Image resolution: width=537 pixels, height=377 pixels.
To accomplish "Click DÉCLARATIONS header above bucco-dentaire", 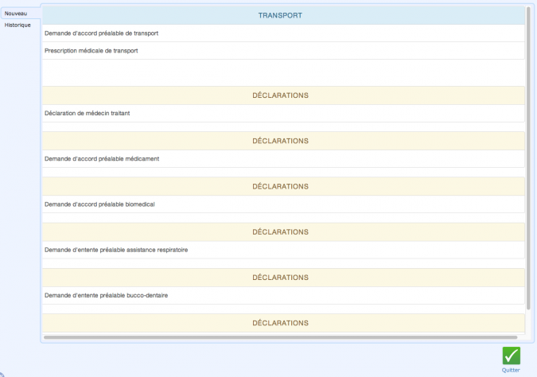I will tap(283, 278).
